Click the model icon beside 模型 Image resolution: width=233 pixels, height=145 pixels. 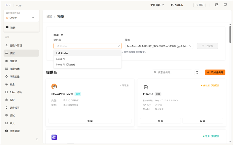6,53
